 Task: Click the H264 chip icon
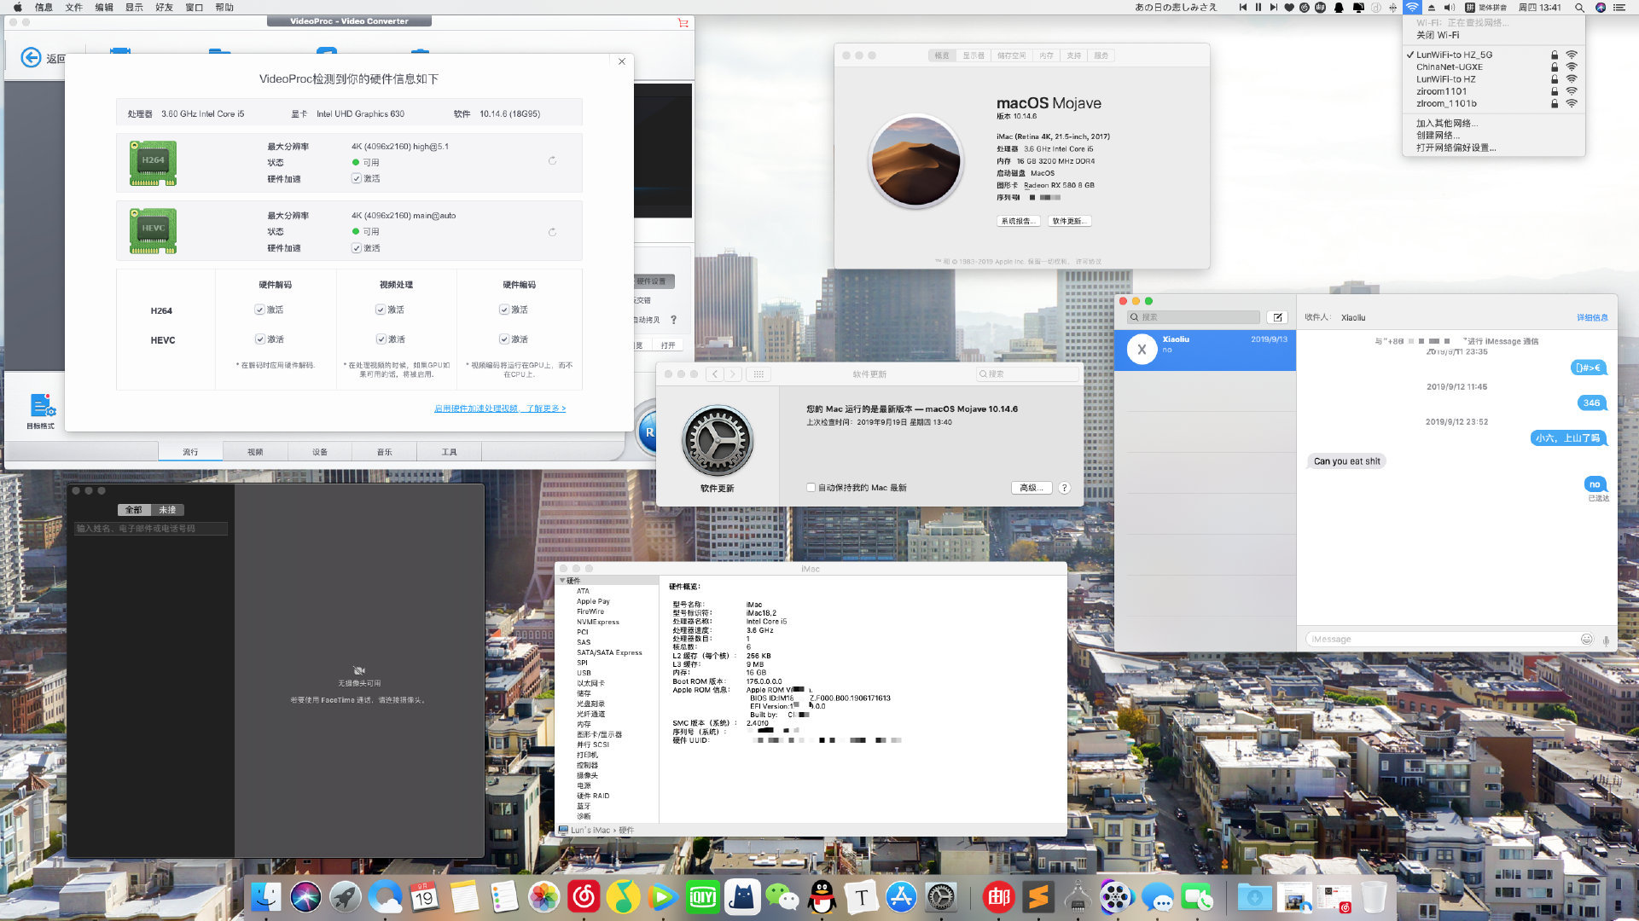tap(153, 163)
